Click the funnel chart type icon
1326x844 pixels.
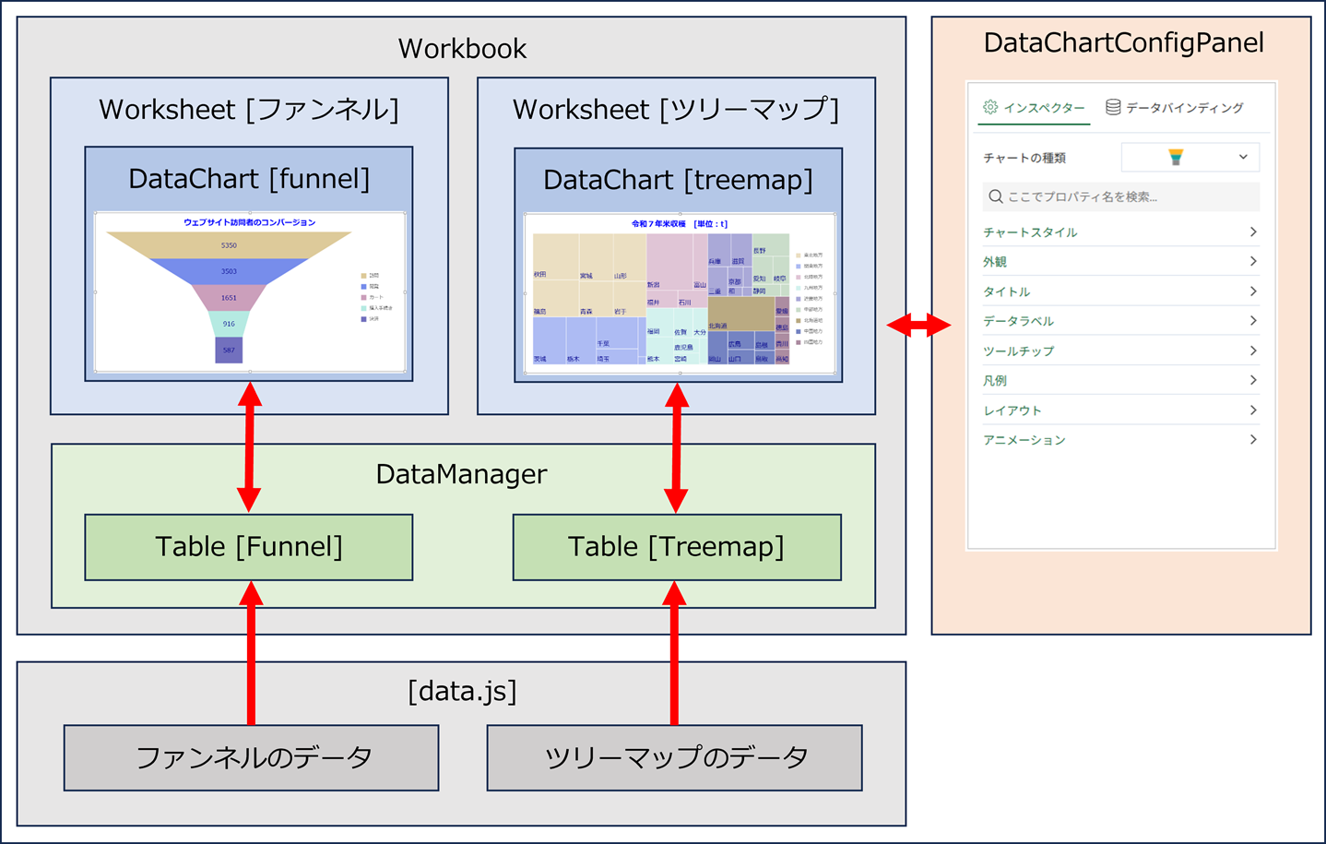[x=1176, y=157]
